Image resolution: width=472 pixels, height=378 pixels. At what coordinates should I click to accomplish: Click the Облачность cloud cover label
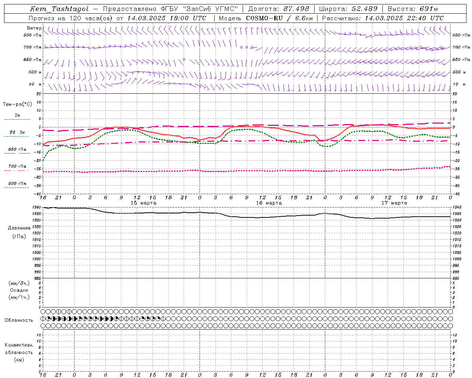point(19,320)
